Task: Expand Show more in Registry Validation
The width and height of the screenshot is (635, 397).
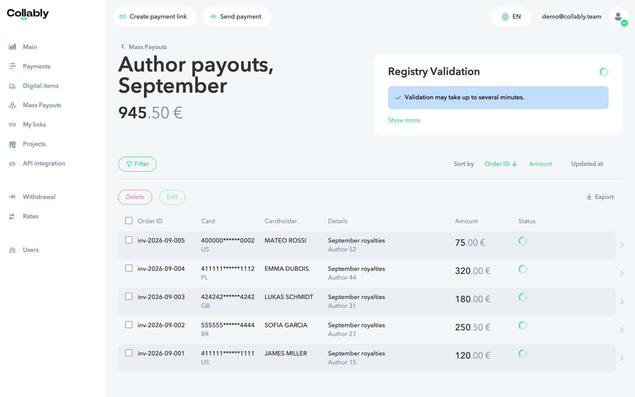Action: point(404,120)
